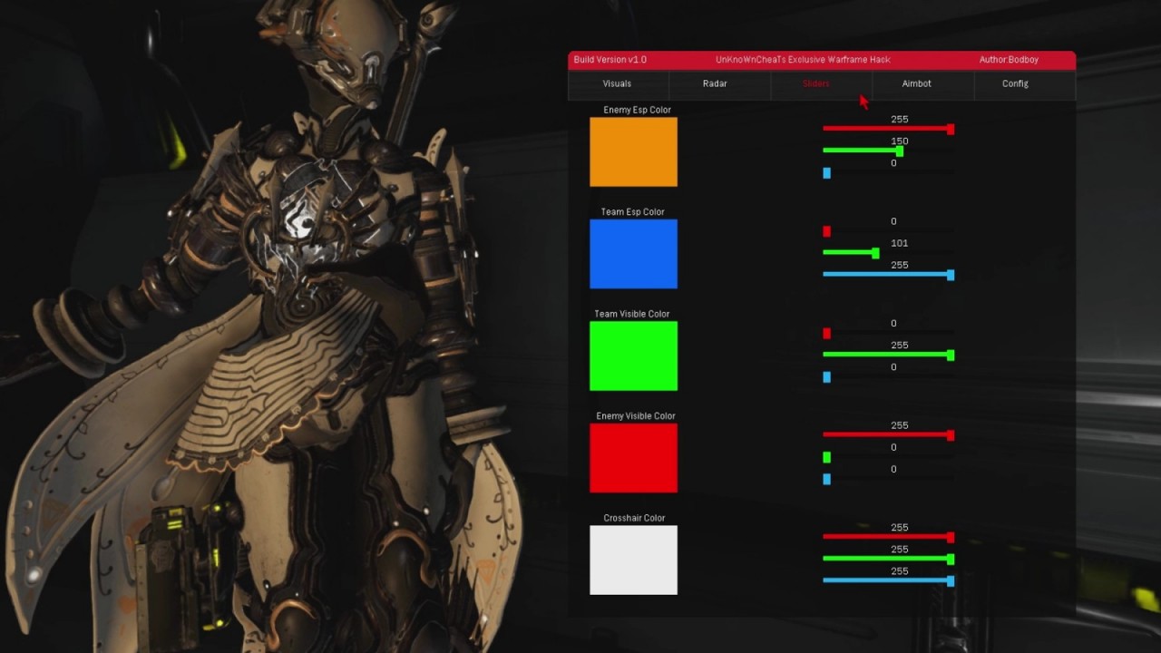The width and height of the screenshot is (1161, 653).
Task: Click Team Visible red slider handle at 0
Action: point(826,334)
